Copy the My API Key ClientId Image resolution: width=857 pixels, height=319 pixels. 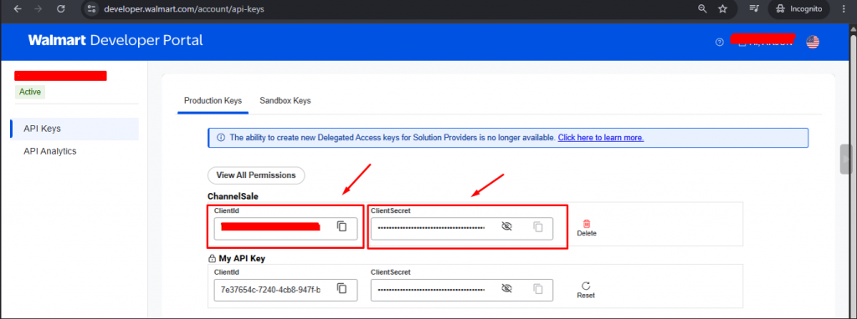pos(342,288)
